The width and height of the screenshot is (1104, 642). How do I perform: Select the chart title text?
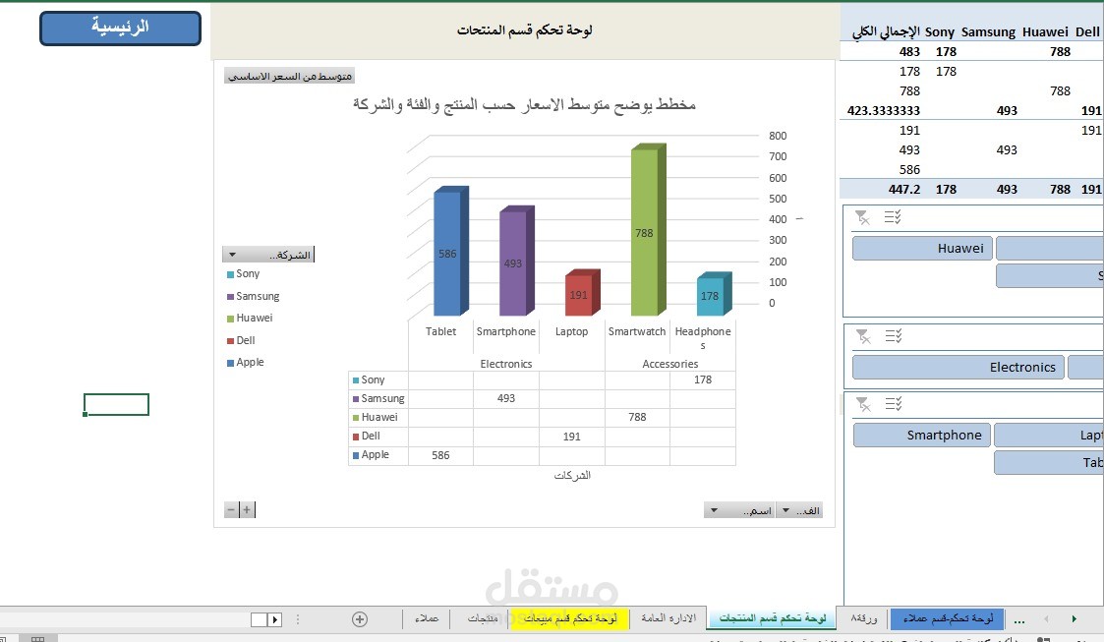[524, 105]
